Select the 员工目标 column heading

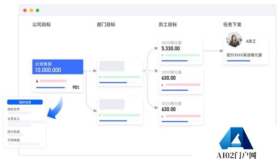tap(168, 25)
